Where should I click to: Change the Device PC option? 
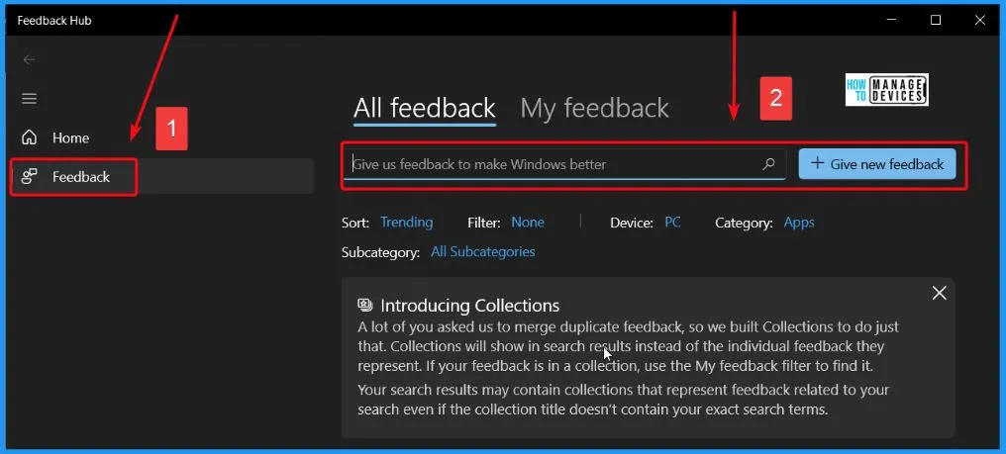672,223
